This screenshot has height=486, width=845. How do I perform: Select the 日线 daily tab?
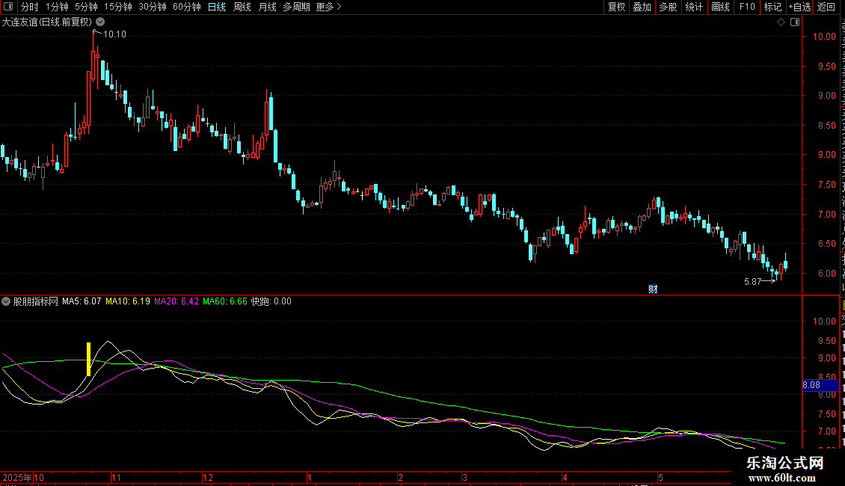217,7
